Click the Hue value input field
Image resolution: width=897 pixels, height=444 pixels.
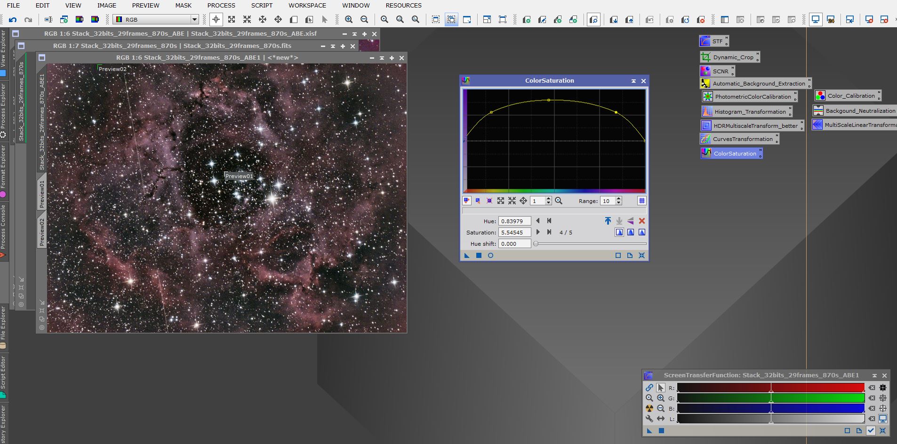tap(515, 221)
